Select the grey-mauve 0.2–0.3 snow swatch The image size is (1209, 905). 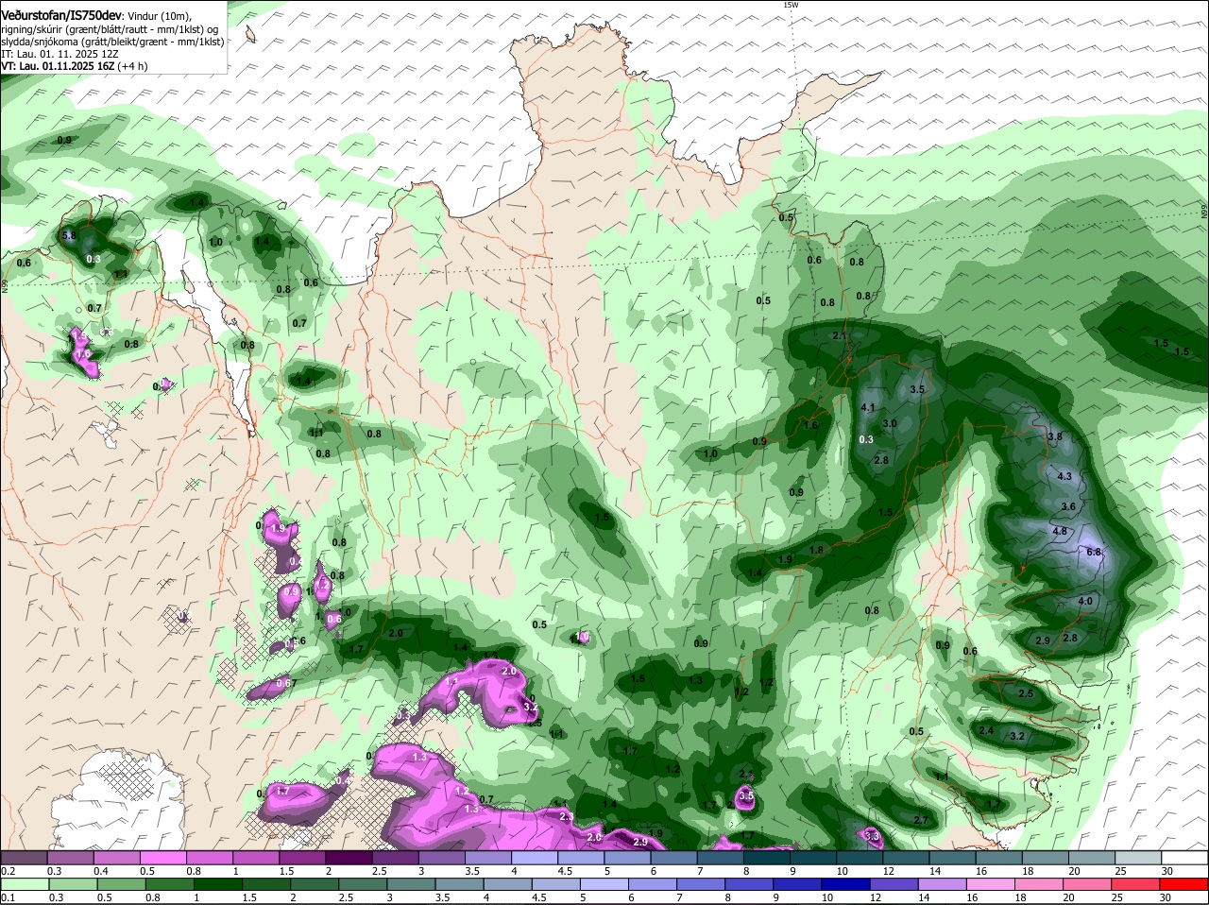(23, 857)
